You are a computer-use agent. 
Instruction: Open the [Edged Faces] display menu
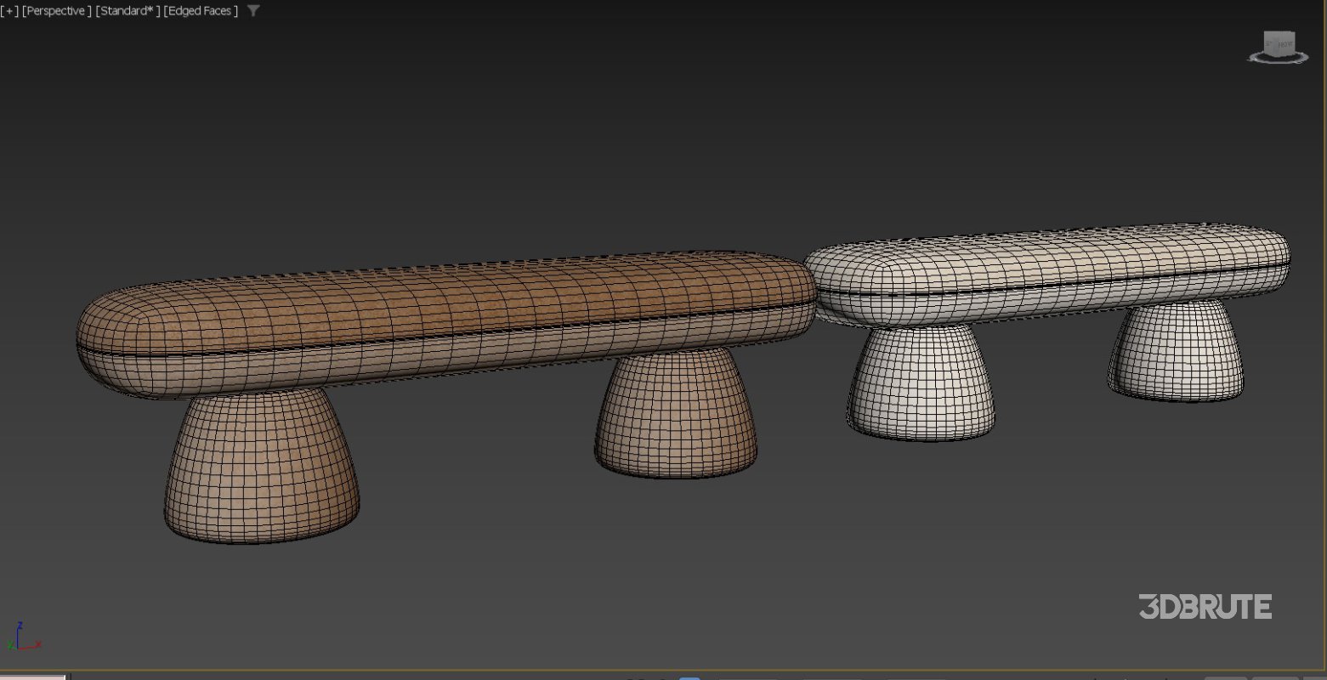(200, 10)
